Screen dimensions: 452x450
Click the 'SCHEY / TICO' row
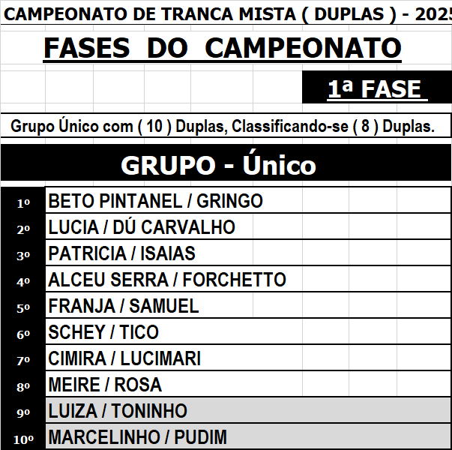coord(104,332)
